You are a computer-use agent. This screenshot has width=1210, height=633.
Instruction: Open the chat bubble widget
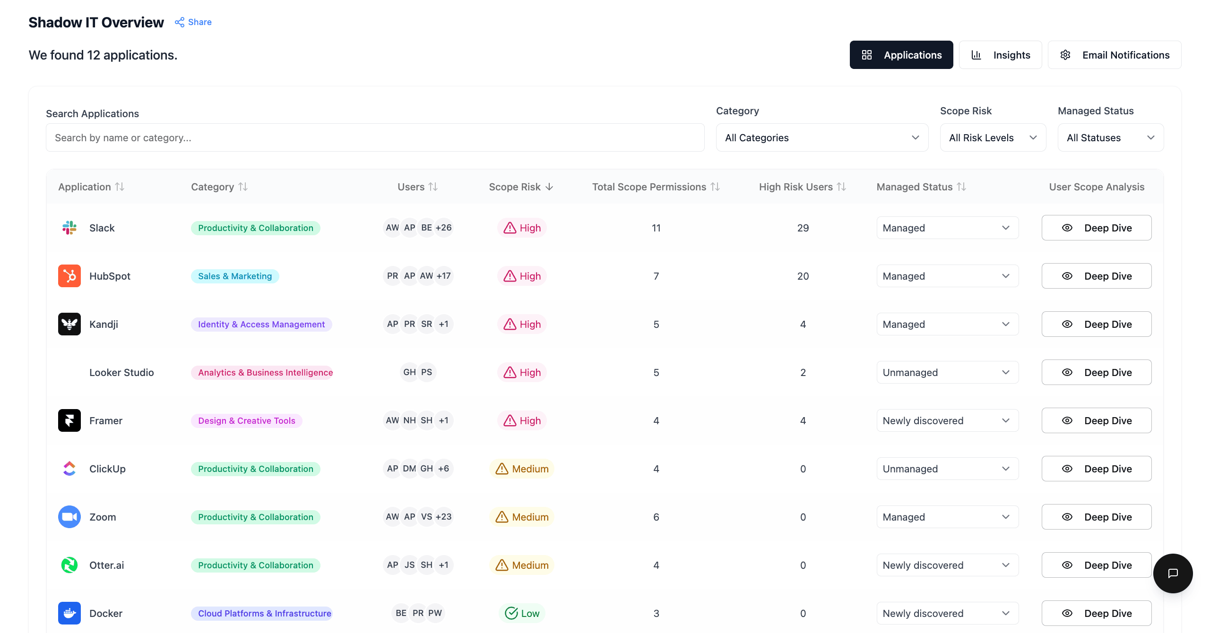pyautogui.click(x=1173, y=573)
